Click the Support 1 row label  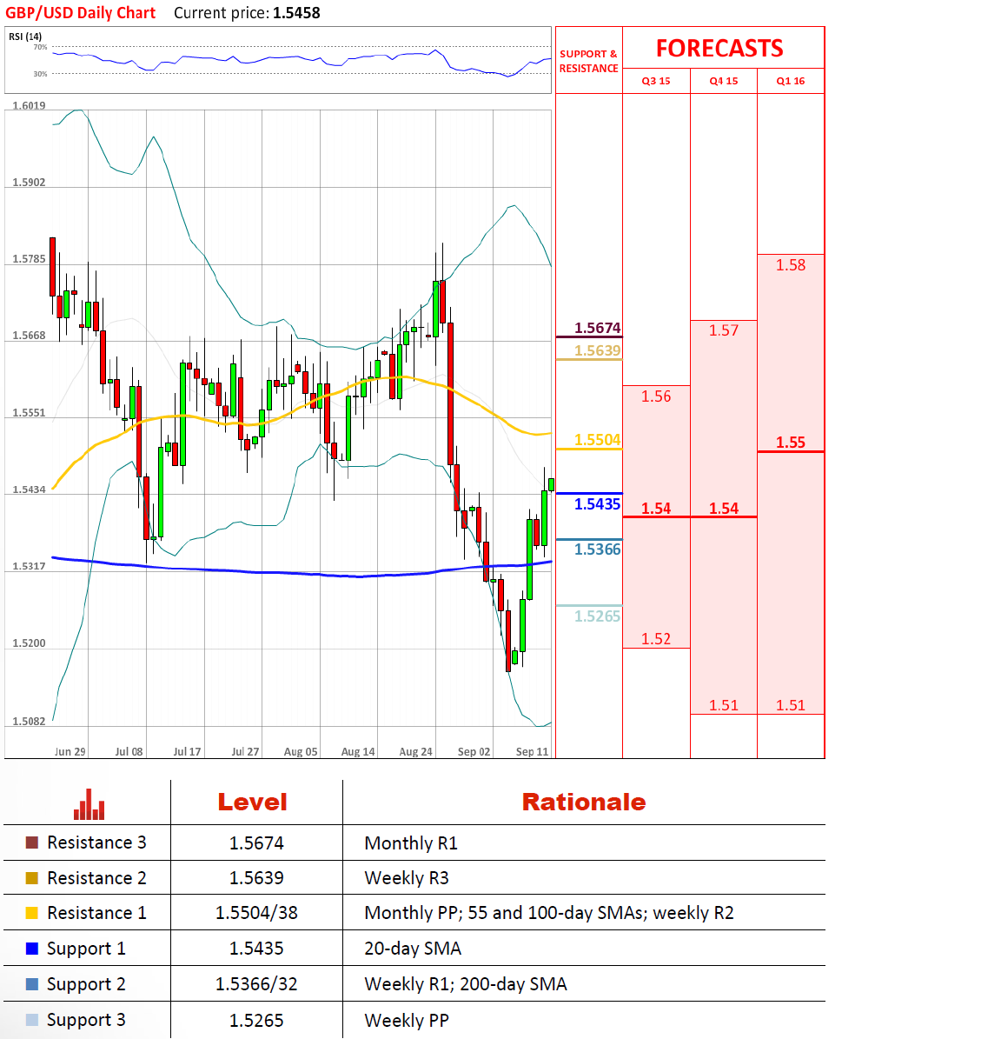tap(86, 949)
